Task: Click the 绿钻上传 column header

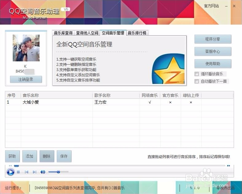Action: pyautogui.click(x=191, y=95)
